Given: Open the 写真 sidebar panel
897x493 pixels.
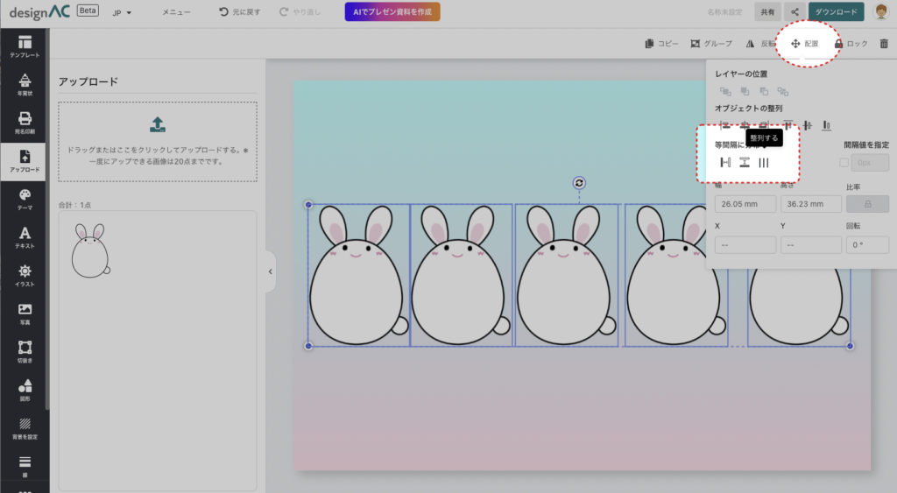Looking at the screenshot, I should [25, 313].
